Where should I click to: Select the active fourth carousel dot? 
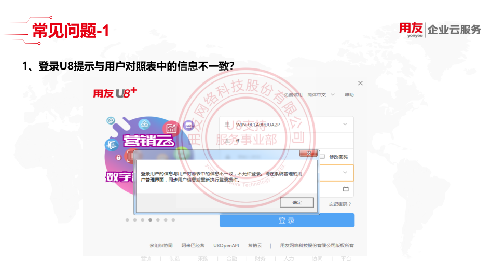pyautogui.click(x=151, y=220)
